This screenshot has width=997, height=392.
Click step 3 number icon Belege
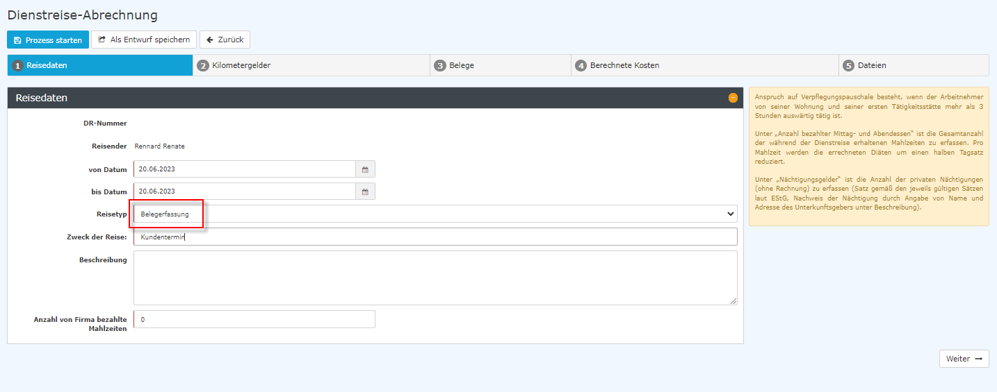pyautogui.click(x=440, y=65)
